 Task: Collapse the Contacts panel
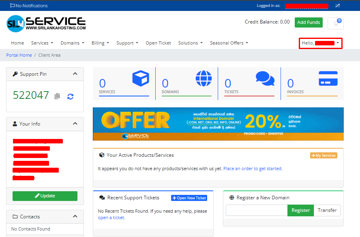(x=75, y=216)
